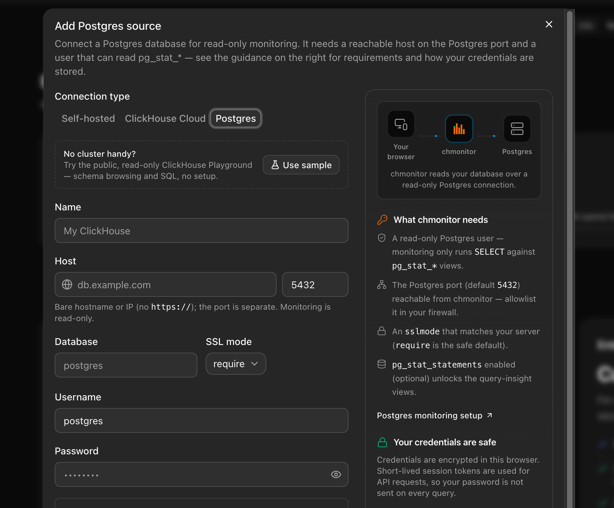Click the shield icon beside read-only user

click(382, 238)
